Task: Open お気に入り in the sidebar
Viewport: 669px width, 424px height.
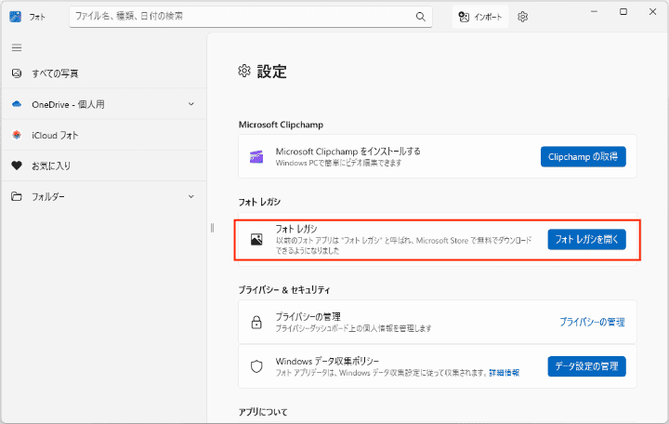Action: 104,166
